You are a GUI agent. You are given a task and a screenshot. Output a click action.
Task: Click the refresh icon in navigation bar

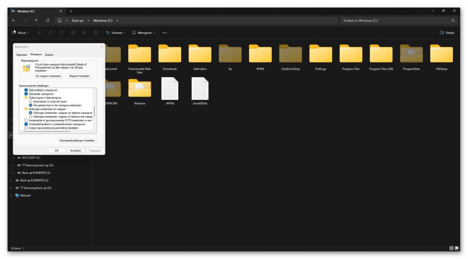coord(47,21)
